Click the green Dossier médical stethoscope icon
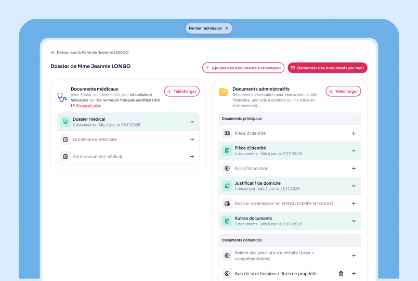Image resolution: width=418 pixels, height=281 pixels. 66,122
